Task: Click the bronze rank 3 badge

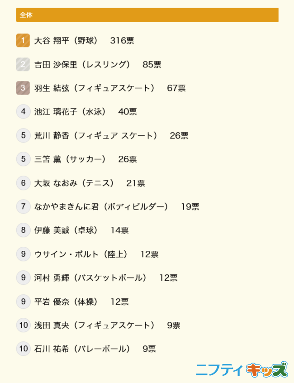Action: [23, 88]
